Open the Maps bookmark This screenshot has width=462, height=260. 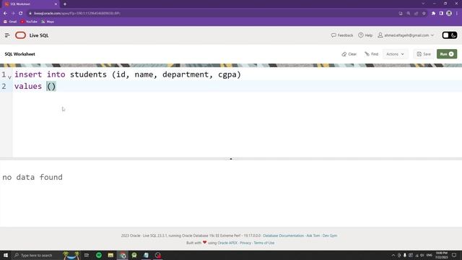[48, 22]
